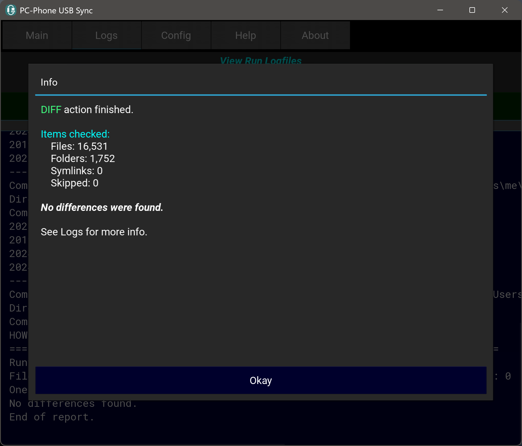Minimize the PC-Phone USB Sync window
The image size is (522, 446).
click(440, 10)
